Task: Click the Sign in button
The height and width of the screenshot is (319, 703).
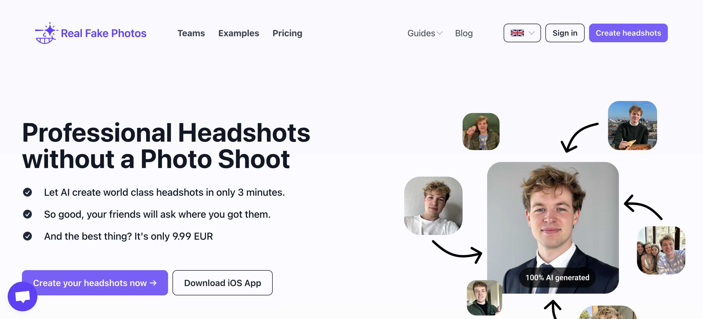Action: tap(565, 33)
